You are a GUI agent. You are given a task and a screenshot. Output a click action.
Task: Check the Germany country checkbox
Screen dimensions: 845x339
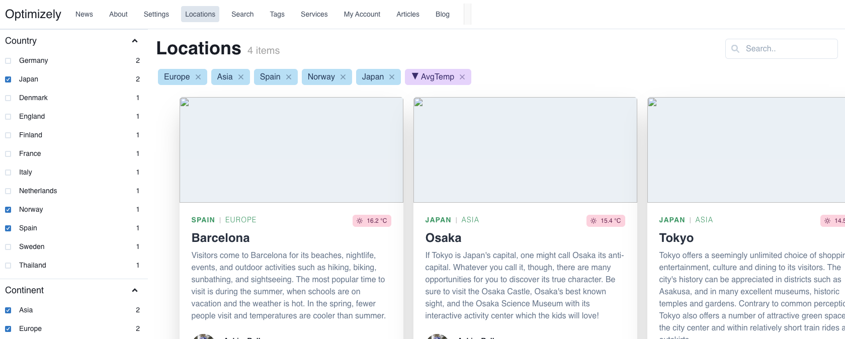click(8, 61)
